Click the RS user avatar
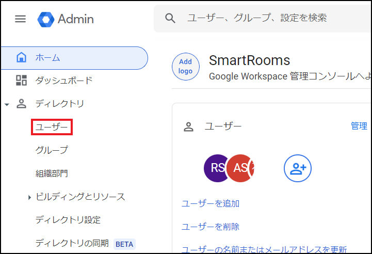Image resolution: width=372 pixels, height=254 pixels. (217, 168)
